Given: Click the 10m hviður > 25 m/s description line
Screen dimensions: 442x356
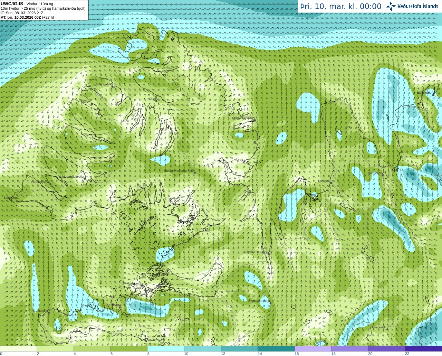Looking at the screenshot, I should [x=43, y=8].
